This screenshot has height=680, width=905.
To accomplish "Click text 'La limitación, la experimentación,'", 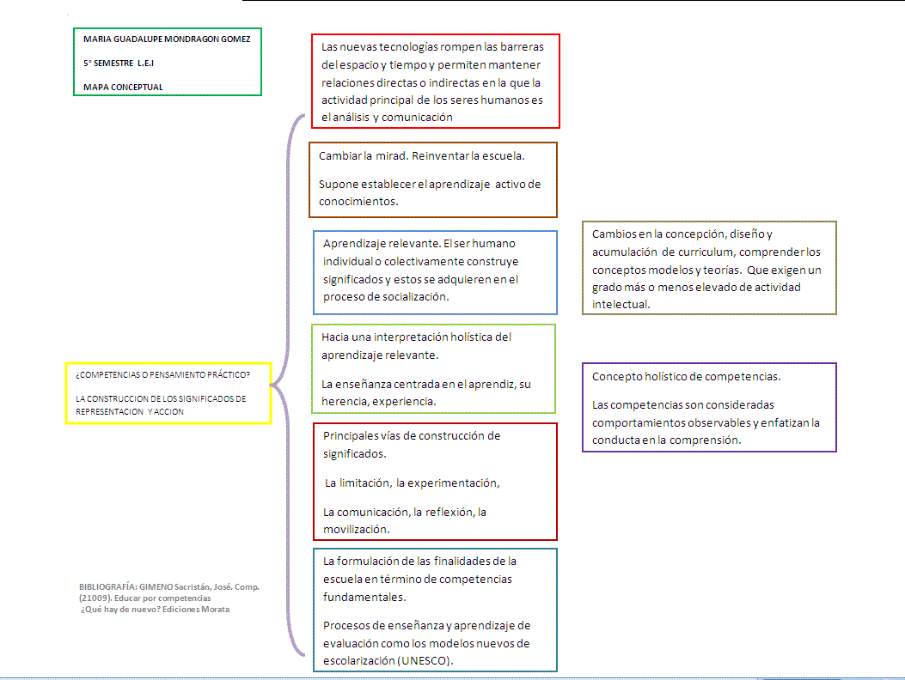I will pyautogui.click(x=412, y=483).
